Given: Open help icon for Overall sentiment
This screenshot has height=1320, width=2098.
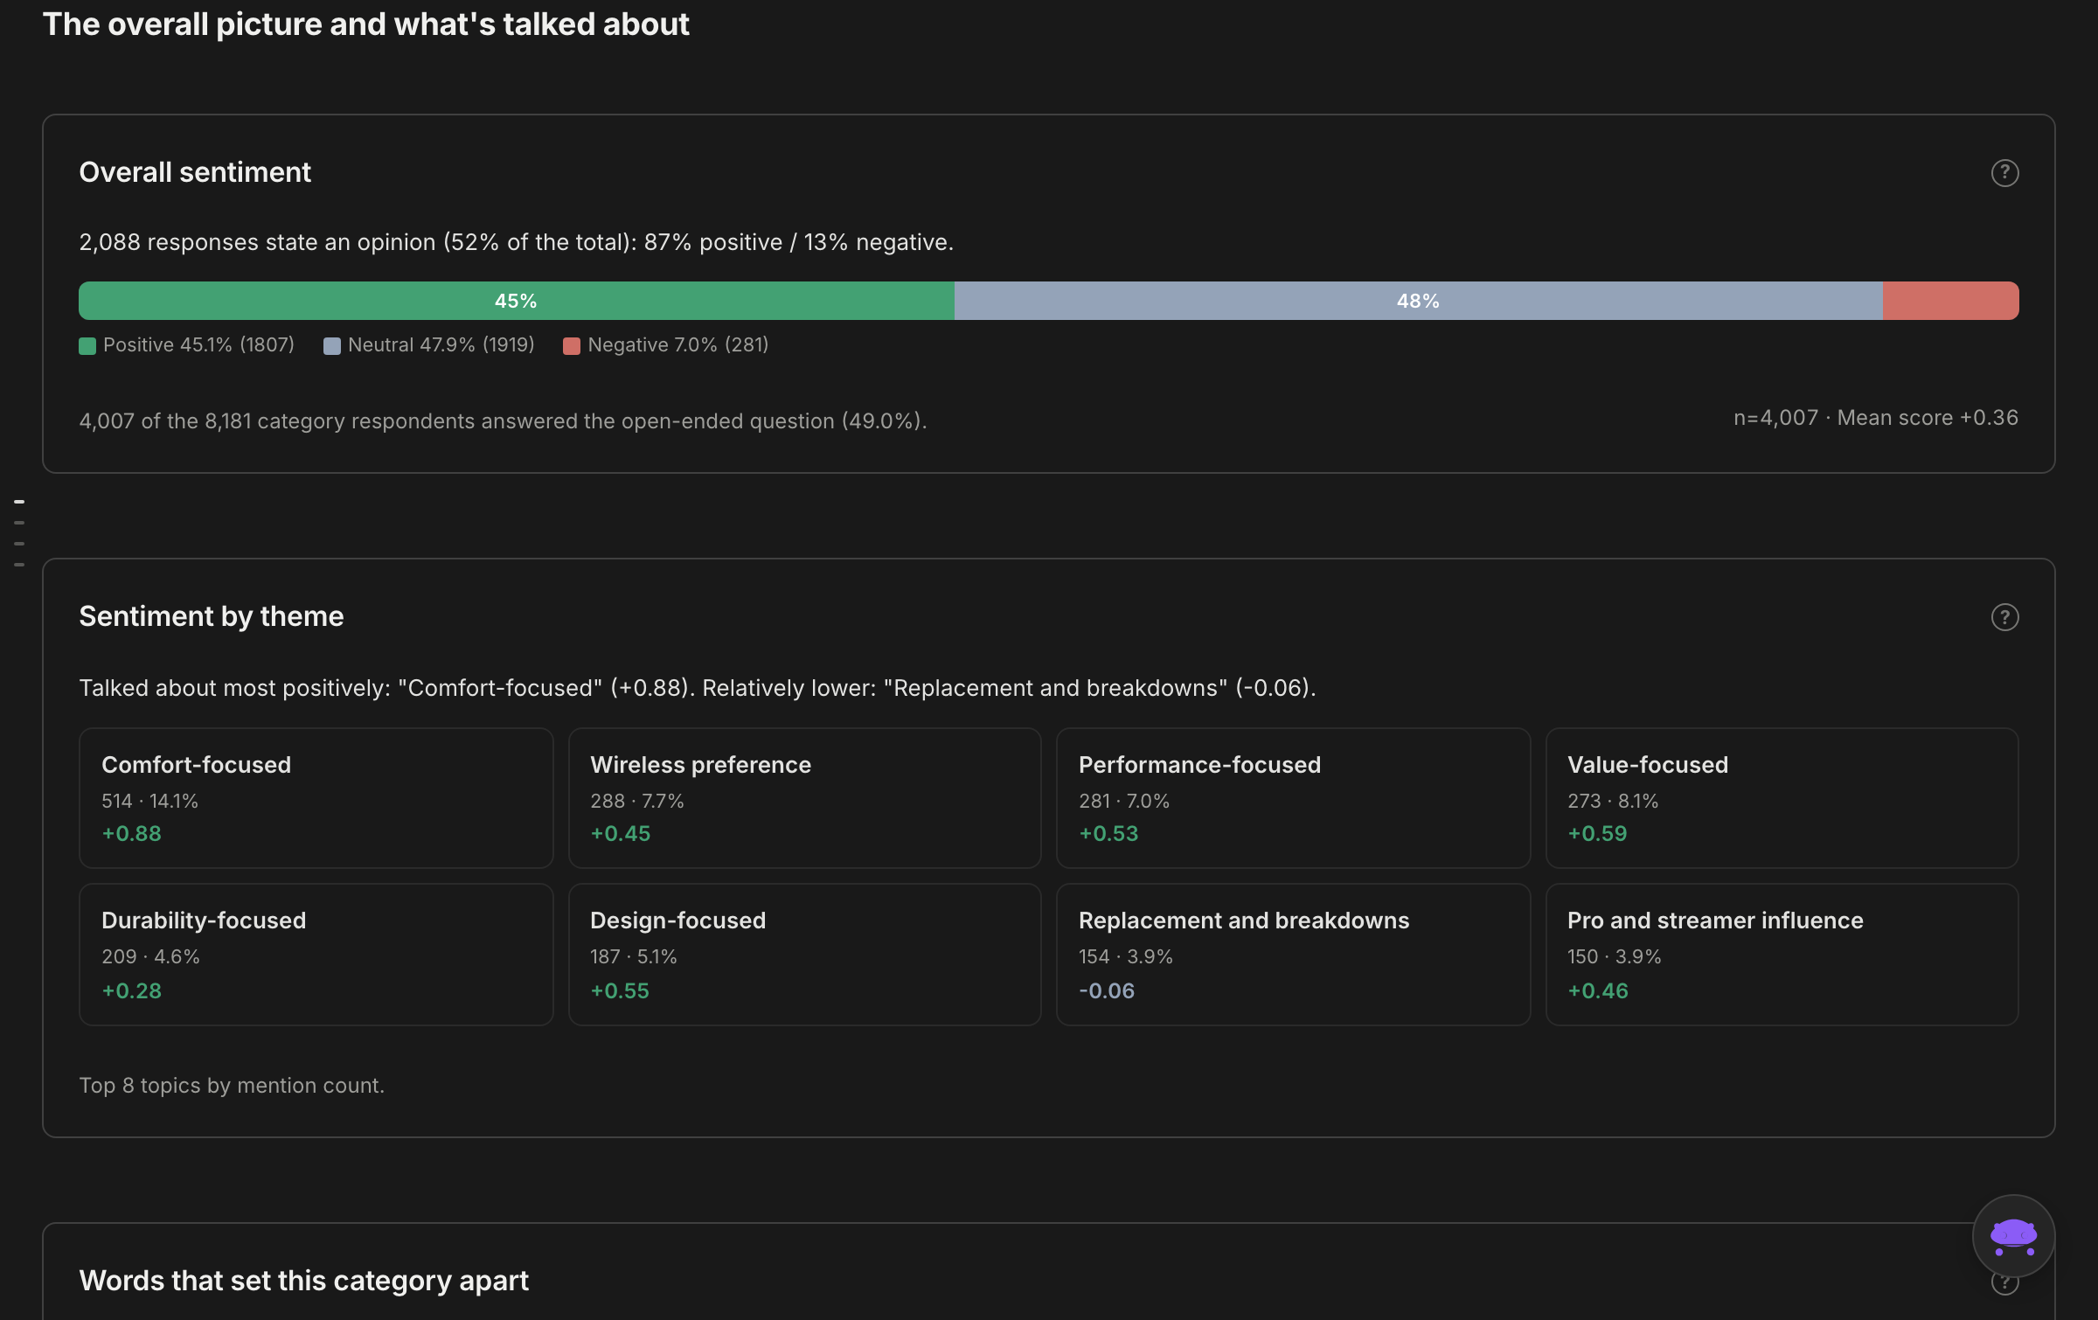Looking at the screenshot, I should pyautogui.click(x=2004, y=173).
